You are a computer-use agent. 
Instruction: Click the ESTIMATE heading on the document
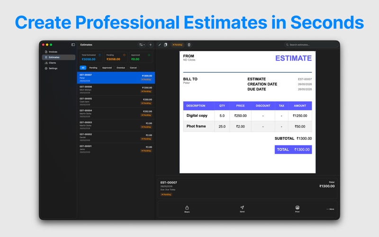pos(293,58)
